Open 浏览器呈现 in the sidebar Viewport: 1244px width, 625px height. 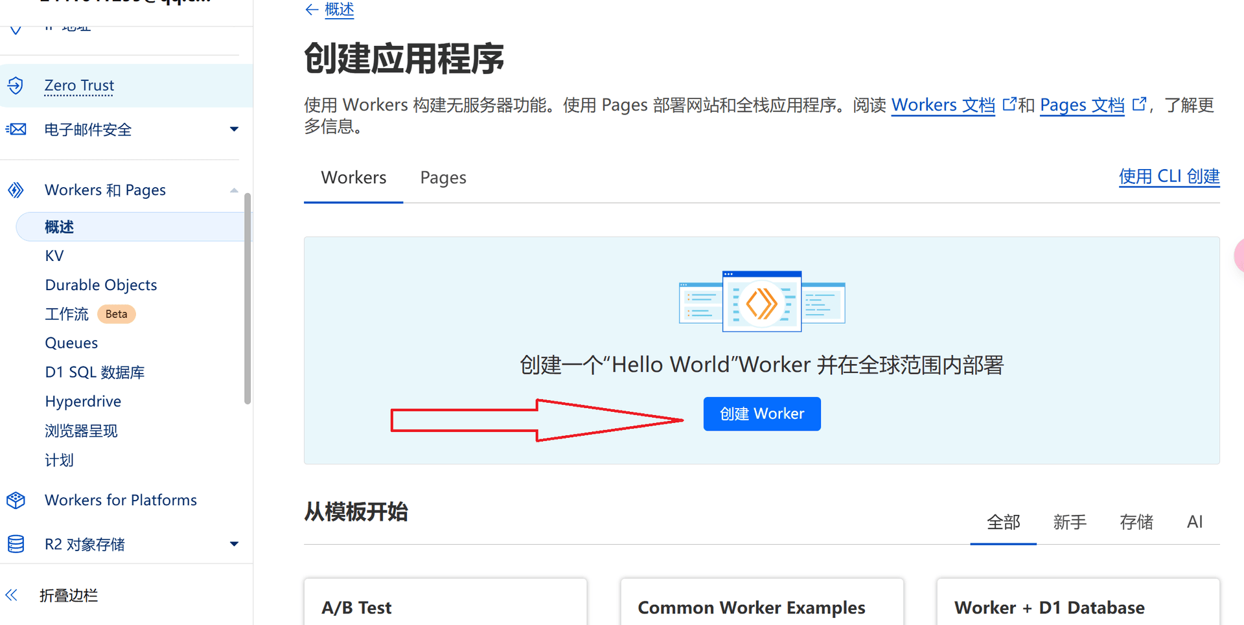81,431
